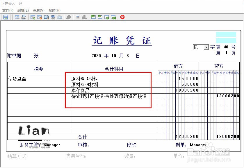Click the 原材料-A材料 account entry cell
Viewport: 244px width, 168px height.
87,78
